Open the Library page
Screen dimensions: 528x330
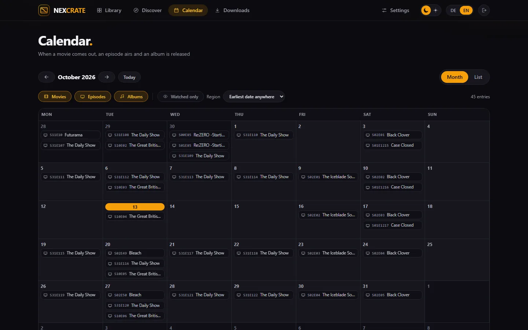click(109, 10)
